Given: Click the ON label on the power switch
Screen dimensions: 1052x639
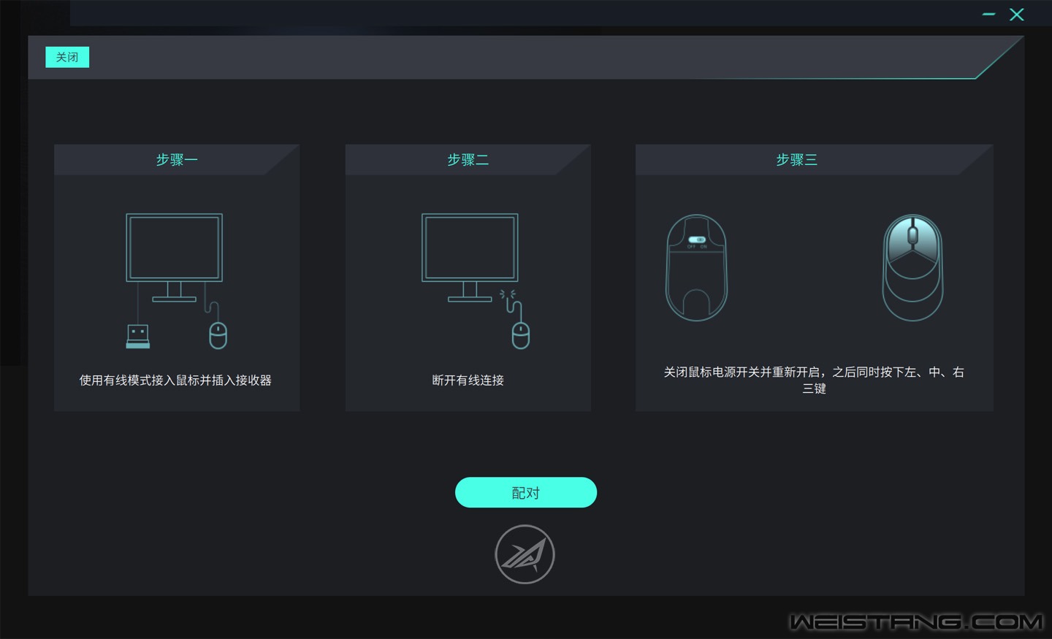Looking at the screenshot, I should pos(704,245).
